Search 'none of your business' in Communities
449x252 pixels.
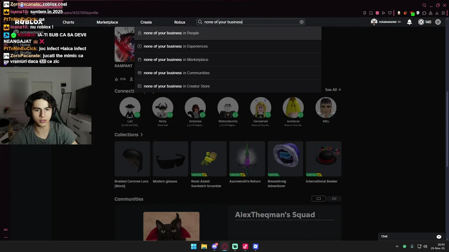(228, 73)
